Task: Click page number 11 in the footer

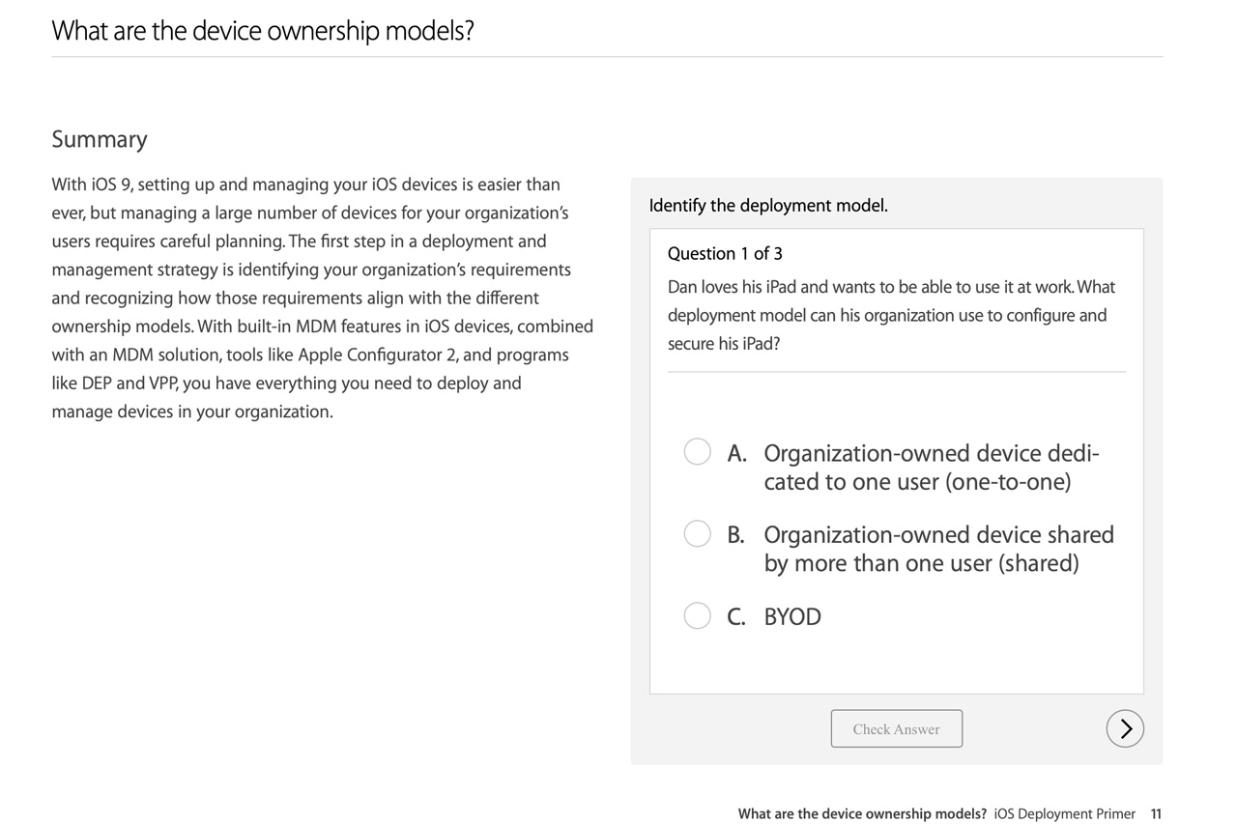Action: point(1156,813)
